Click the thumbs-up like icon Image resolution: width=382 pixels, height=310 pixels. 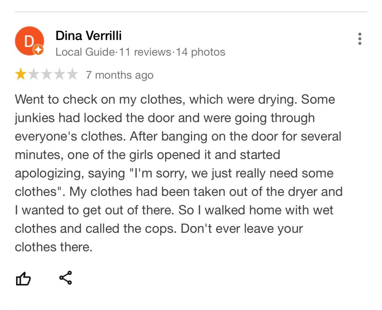pos(23,278)
